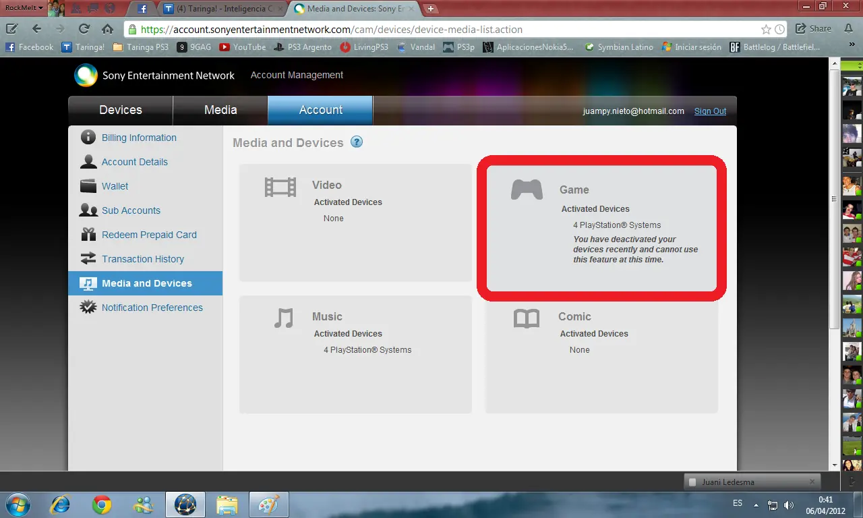
Task: Open the 9GAG bookmark
Action: click(x=194, y=47)
